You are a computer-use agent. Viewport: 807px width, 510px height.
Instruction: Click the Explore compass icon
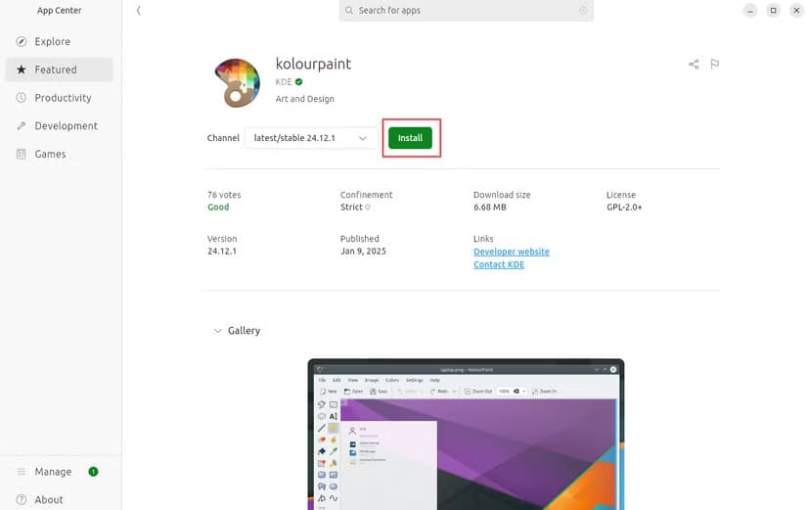point(22,42)
